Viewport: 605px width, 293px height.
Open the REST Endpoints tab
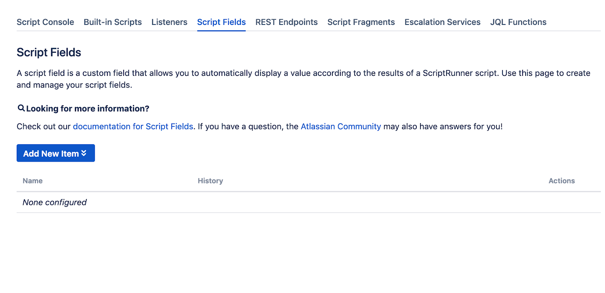tap(287, 22)
